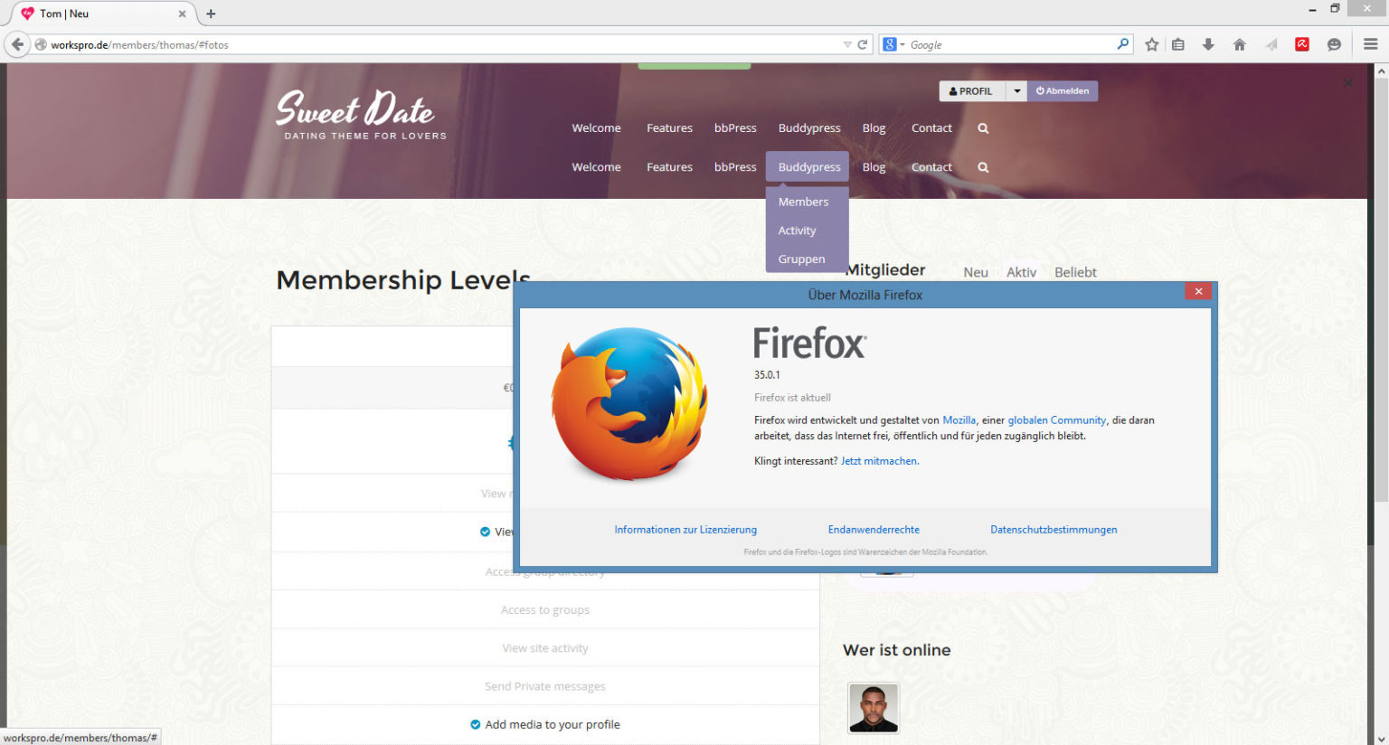Click the Abmelden logout button
This screenshot has width=1389, height=745.
[x=1063, y=91]
